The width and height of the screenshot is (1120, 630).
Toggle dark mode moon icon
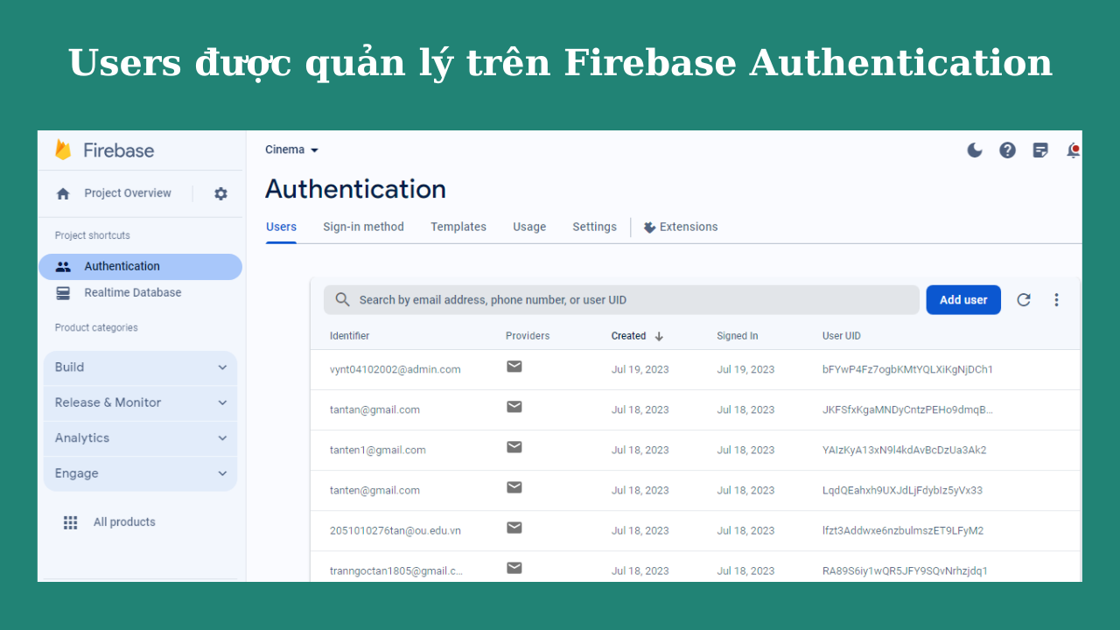(x=975, y=150)
